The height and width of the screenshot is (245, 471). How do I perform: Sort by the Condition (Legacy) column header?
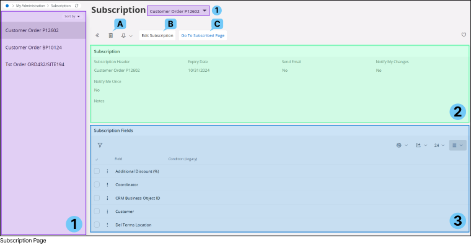coord(183,159)
